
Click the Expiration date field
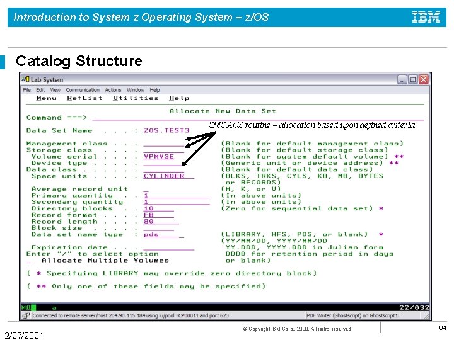169,247
